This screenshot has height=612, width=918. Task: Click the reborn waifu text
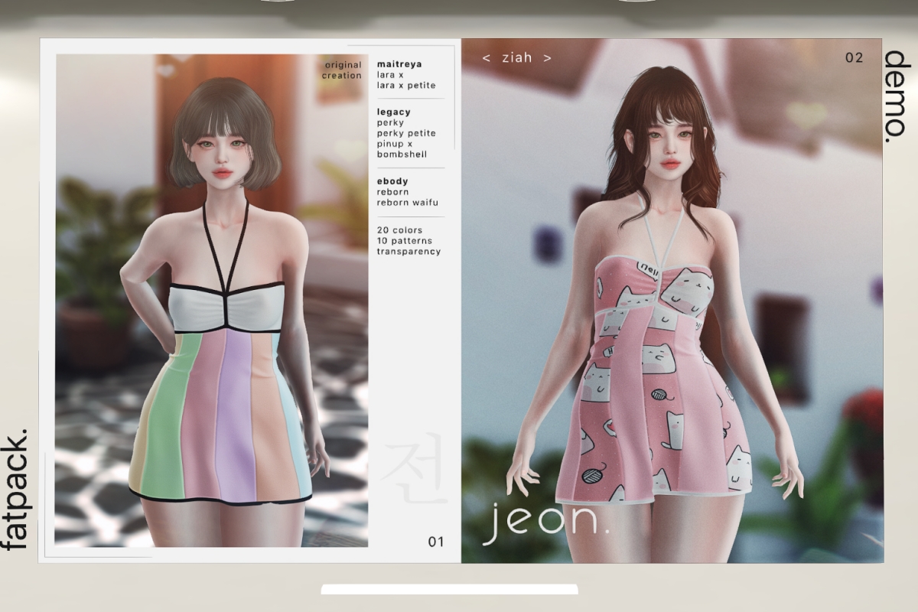click(406, 203)
